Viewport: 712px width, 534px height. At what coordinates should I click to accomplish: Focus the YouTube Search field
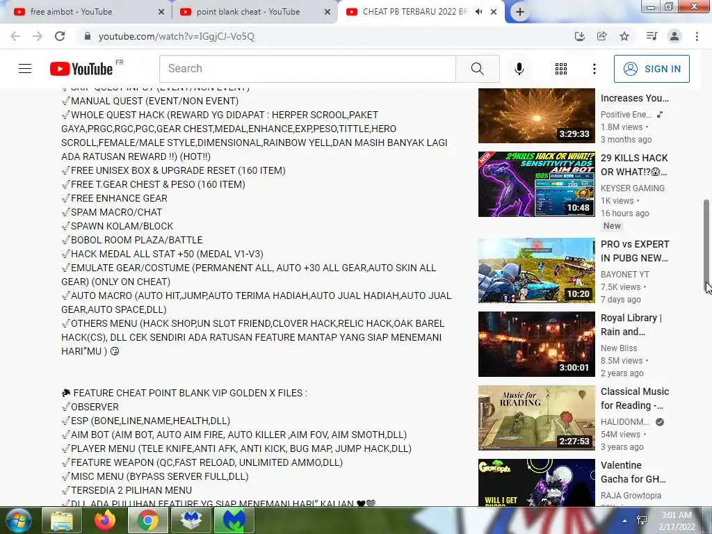tap(307, 69)
